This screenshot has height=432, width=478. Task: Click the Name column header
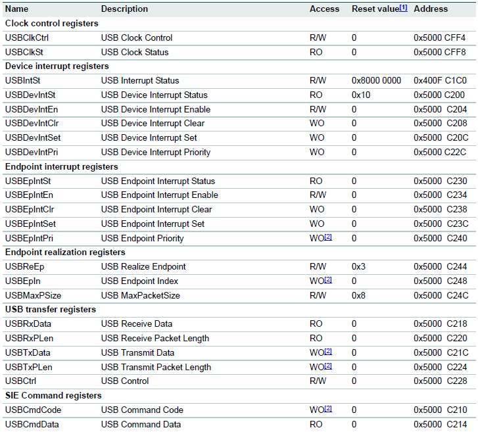[16, 9]
